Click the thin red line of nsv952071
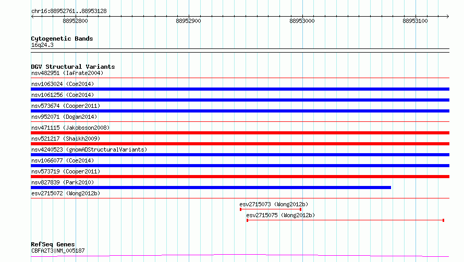 pos(240,121)
